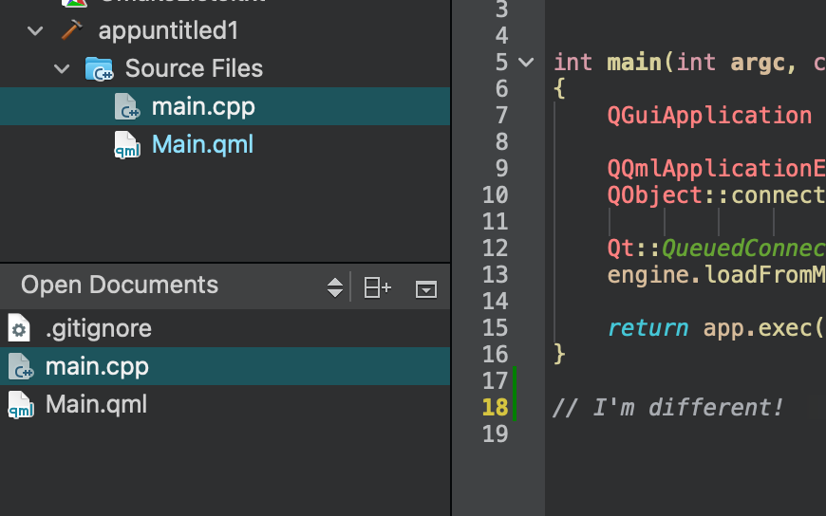Click the main.cpp file icon in project tree
Viewport: 826px width, 516px height.
pos(127,106)
